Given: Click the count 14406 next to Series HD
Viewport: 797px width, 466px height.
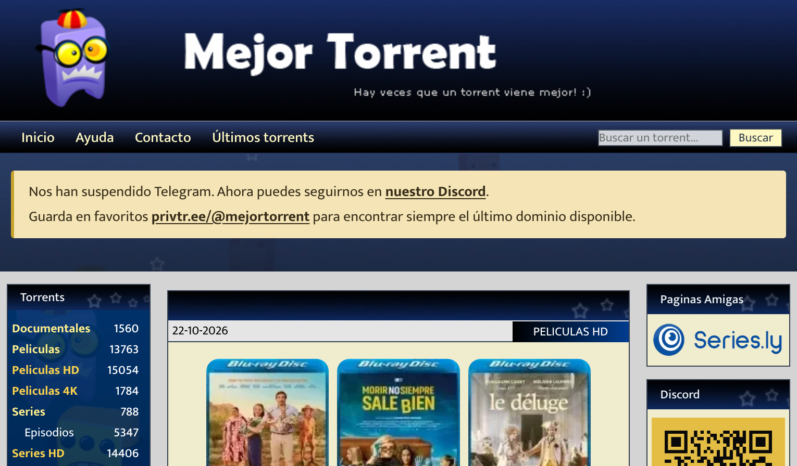Looking at the screenshot, I should 123,453.
